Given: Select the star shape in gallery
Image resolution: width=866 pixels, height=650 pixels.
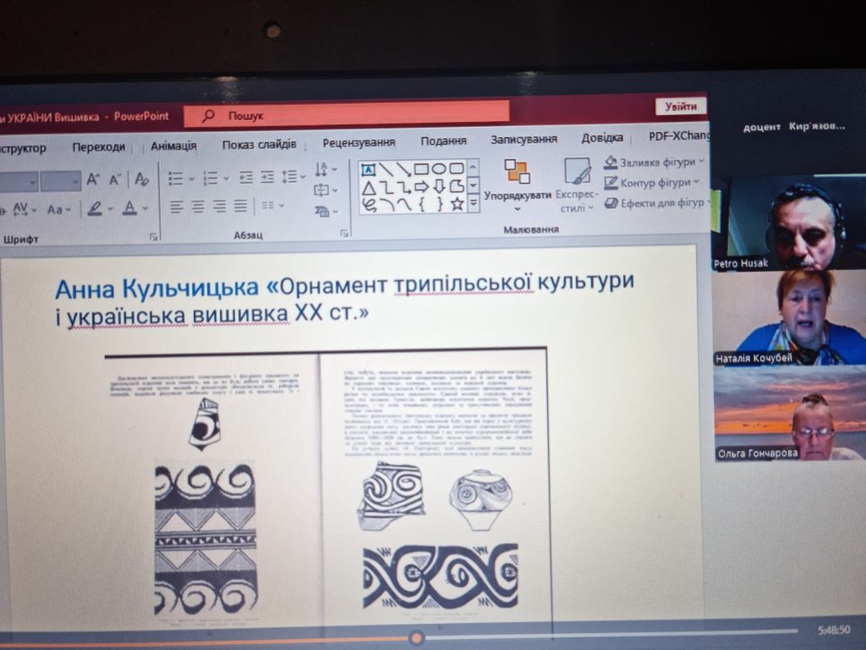Looking at the screenshot, I should point(457,204).
